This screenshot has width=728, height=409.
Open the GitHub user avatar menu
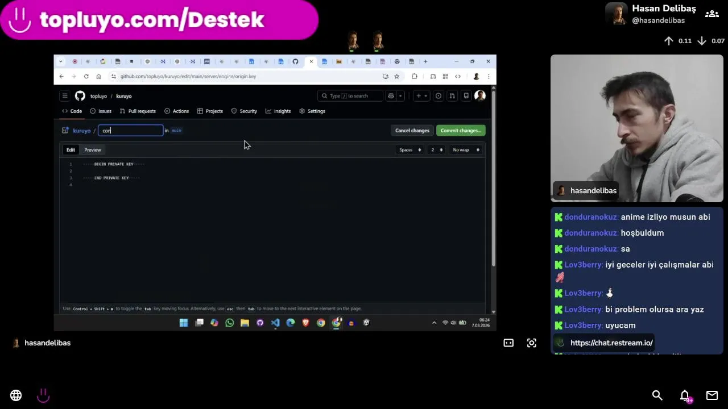click(480, 96)
